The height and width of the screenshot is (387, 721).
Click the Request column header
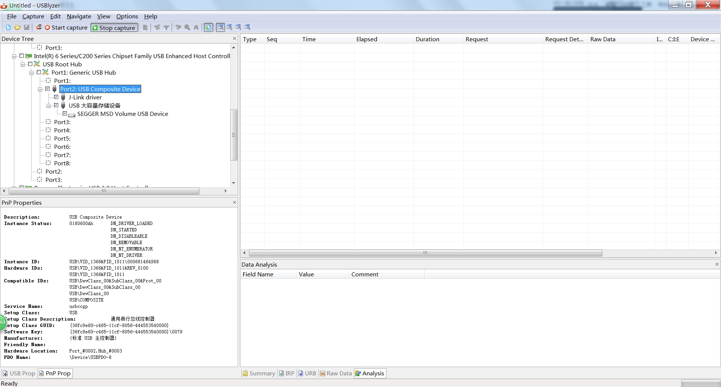pyautogui.click(x=503, y=39)
